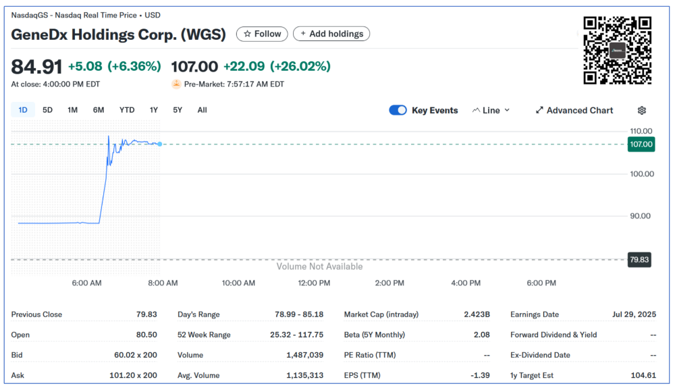Click the PE Ratio (TTM) label
The width and height of the screenshot is (675, 388).
(370, 355)
